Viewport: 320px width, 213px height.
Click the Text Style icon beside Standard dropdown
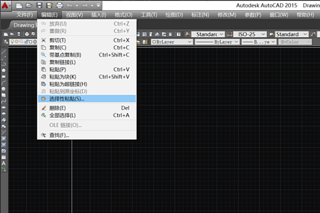click(188, 34)
